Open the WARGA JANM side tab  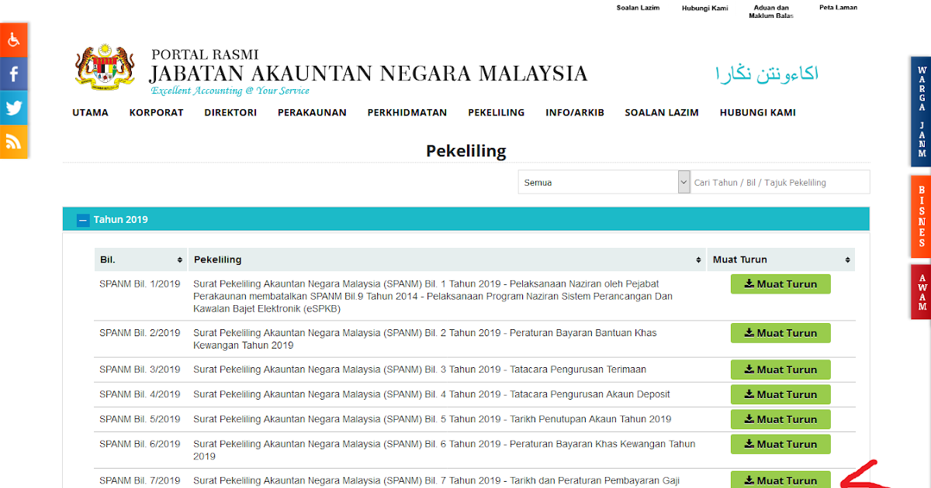(x=921, y=112)
